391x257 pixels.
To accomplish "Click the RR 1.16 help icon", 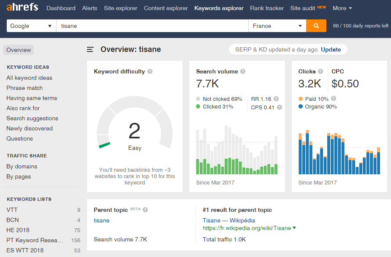I will [276, 99].
